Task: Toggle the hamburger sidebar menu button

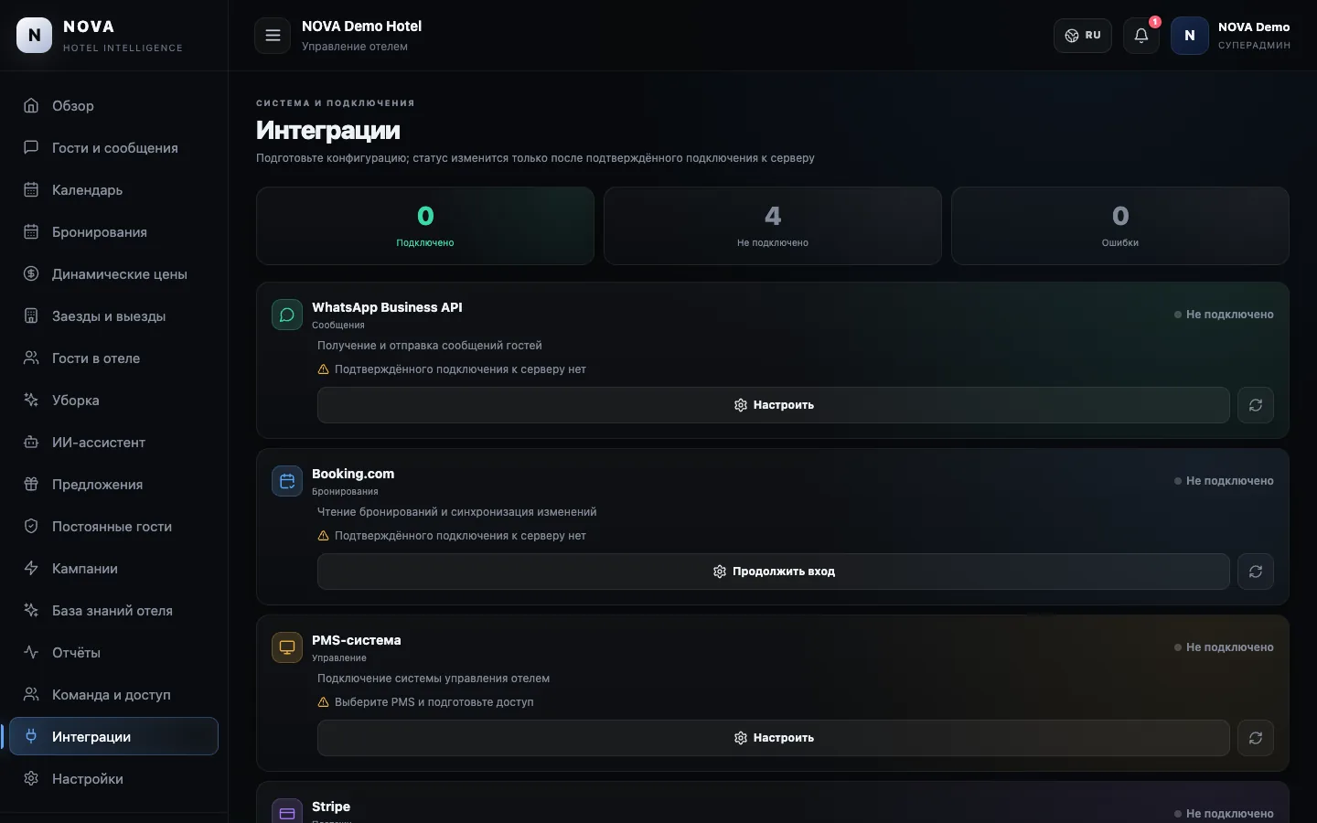Action: [x=273, y=36]
